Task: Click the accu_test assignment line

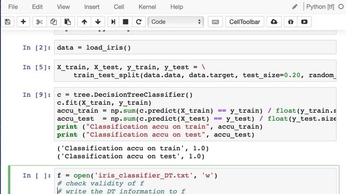Action: coord(197,119)
